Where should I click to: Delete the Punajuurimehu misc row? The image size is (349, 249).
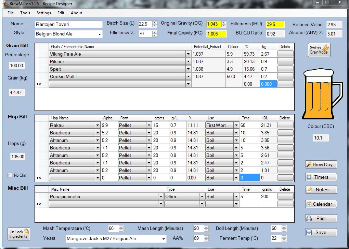pyautogui.click(x=285, y=196)
